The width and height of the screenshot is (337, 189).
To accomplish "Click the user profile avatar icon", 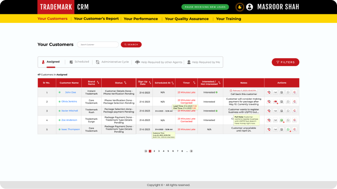I will pos(250,7).
